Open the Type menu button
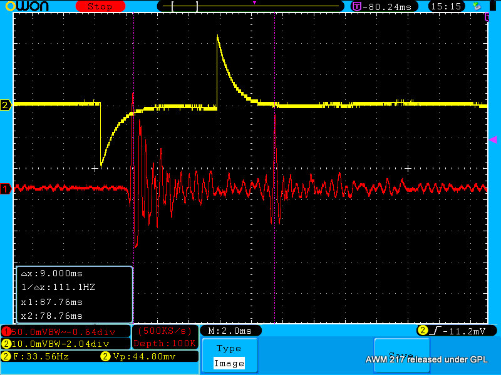The image size is (501, 375). [x=229, y=356]
